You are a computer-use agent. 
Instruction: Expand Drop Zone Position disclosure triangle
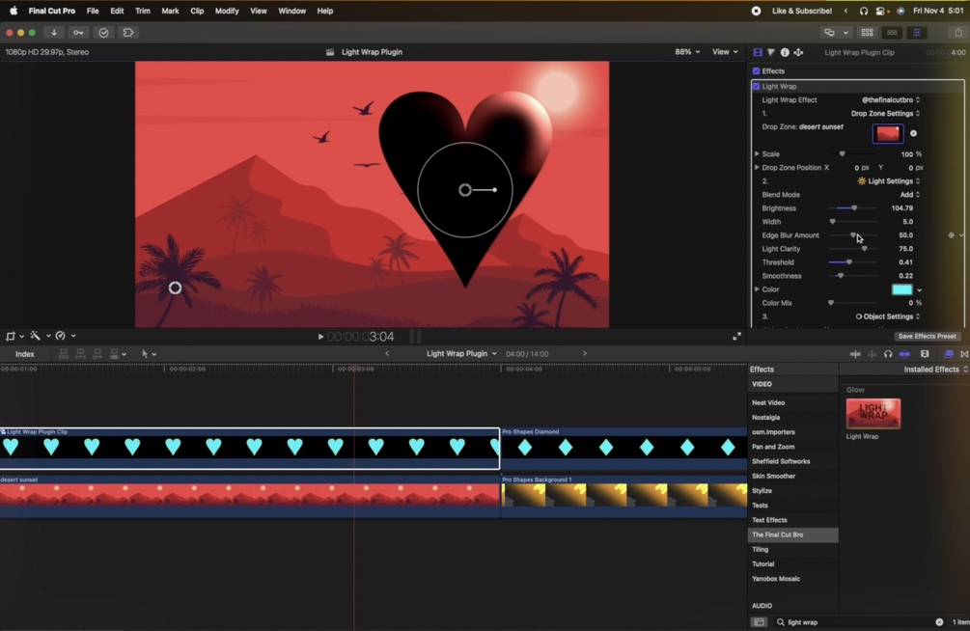pos(757,168)
